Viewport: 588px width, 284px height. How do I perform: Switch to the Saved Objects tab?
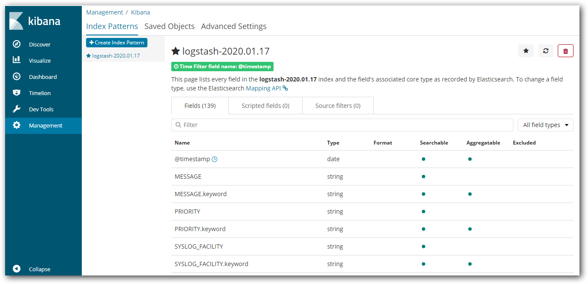click(x=170, y=26)
